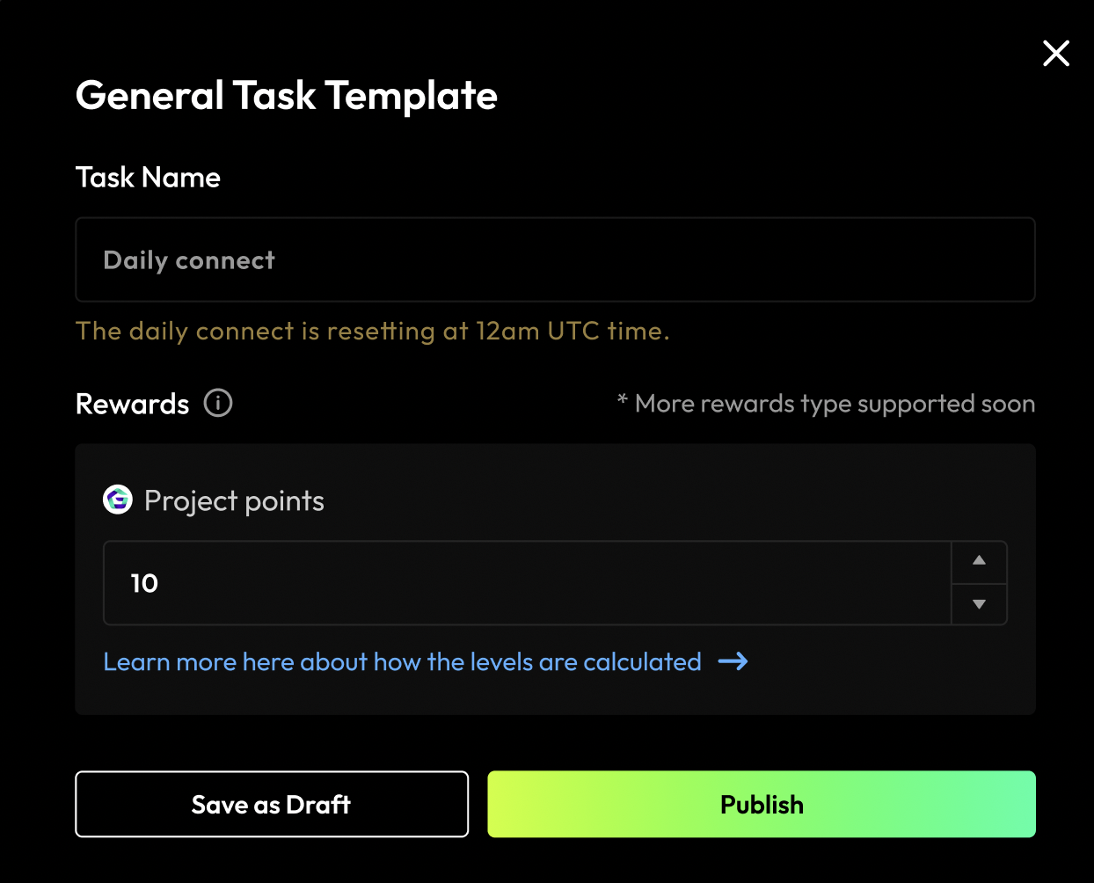Increase project points with the up arrow

point(979,561)
